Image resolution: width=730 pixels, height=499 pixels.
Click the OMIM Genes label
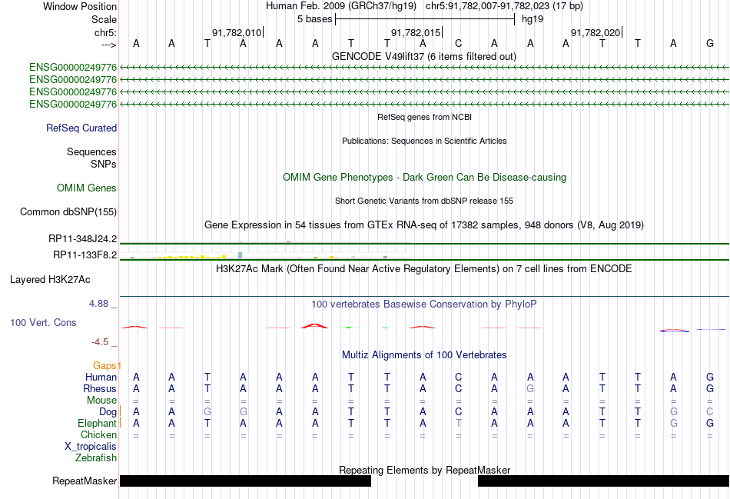(x=86, y=188)
